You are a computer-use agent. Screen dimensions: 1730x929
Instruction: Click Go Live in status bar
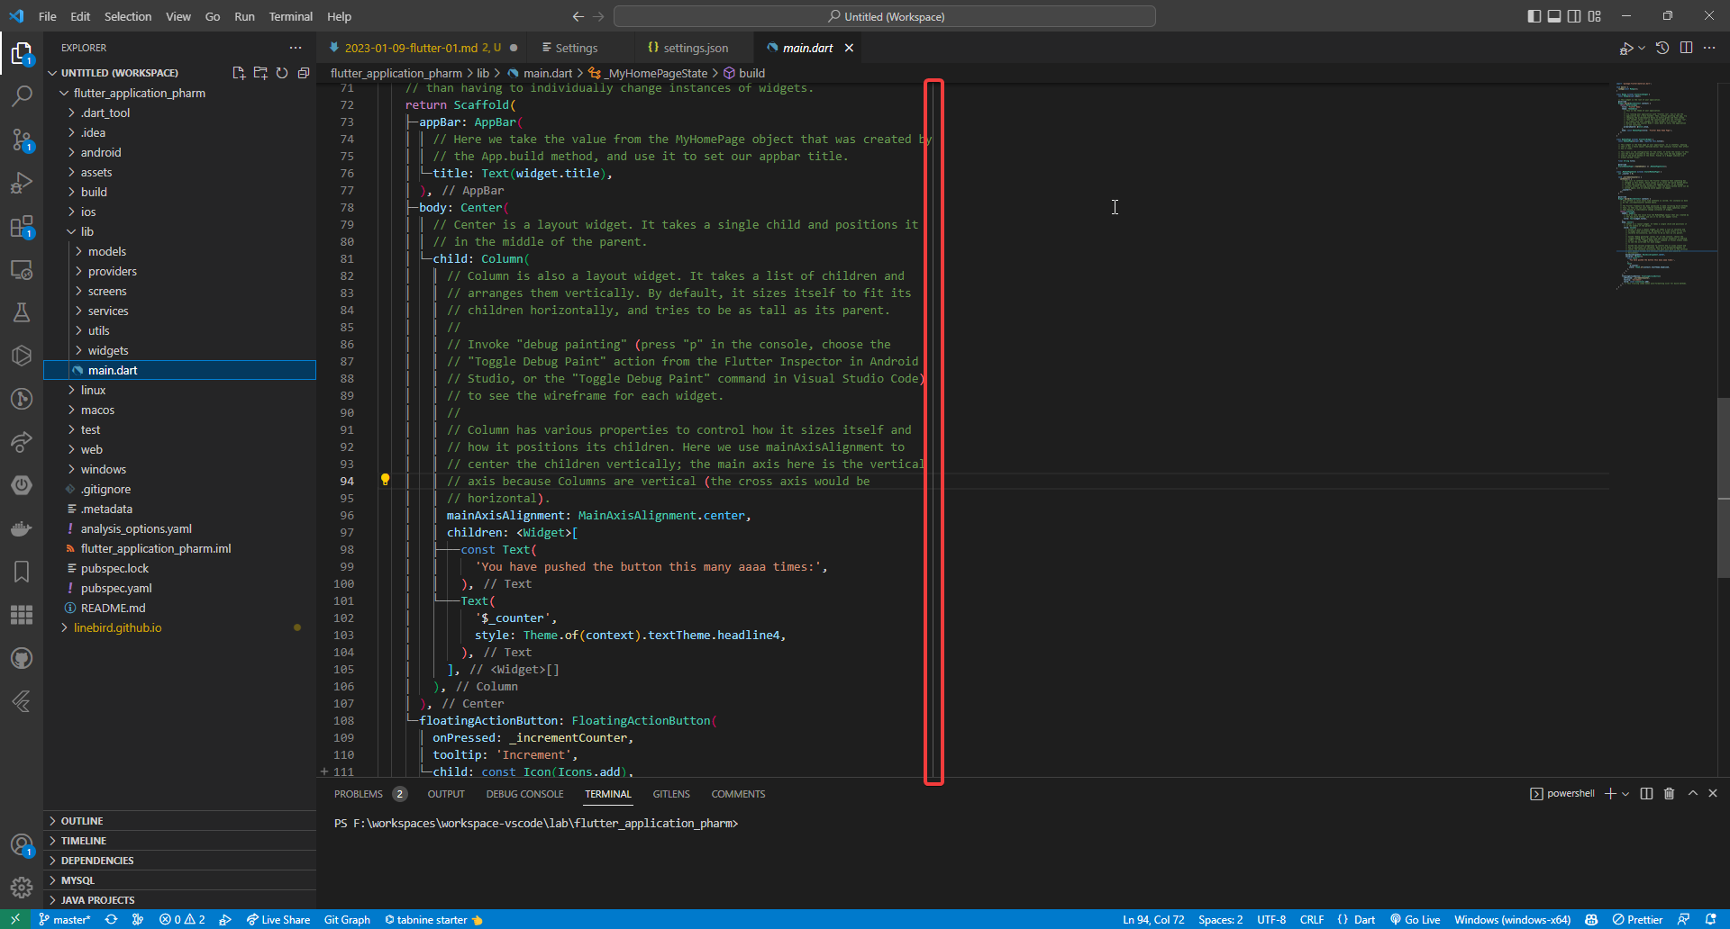pos(1415,919)
